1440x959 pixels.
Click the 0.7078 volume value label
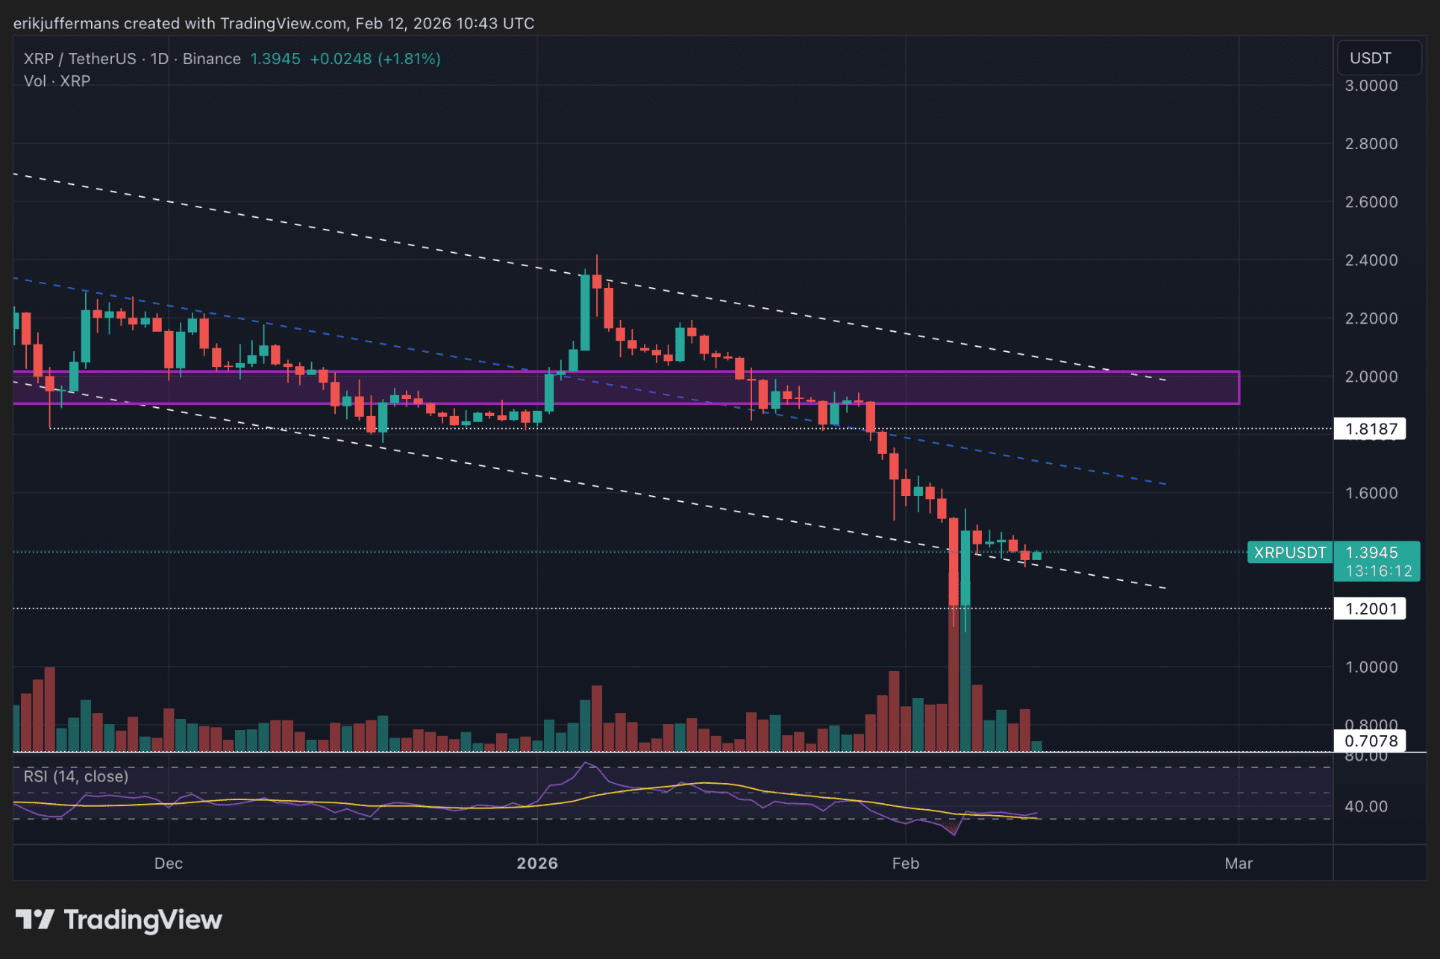point(1370,741)
